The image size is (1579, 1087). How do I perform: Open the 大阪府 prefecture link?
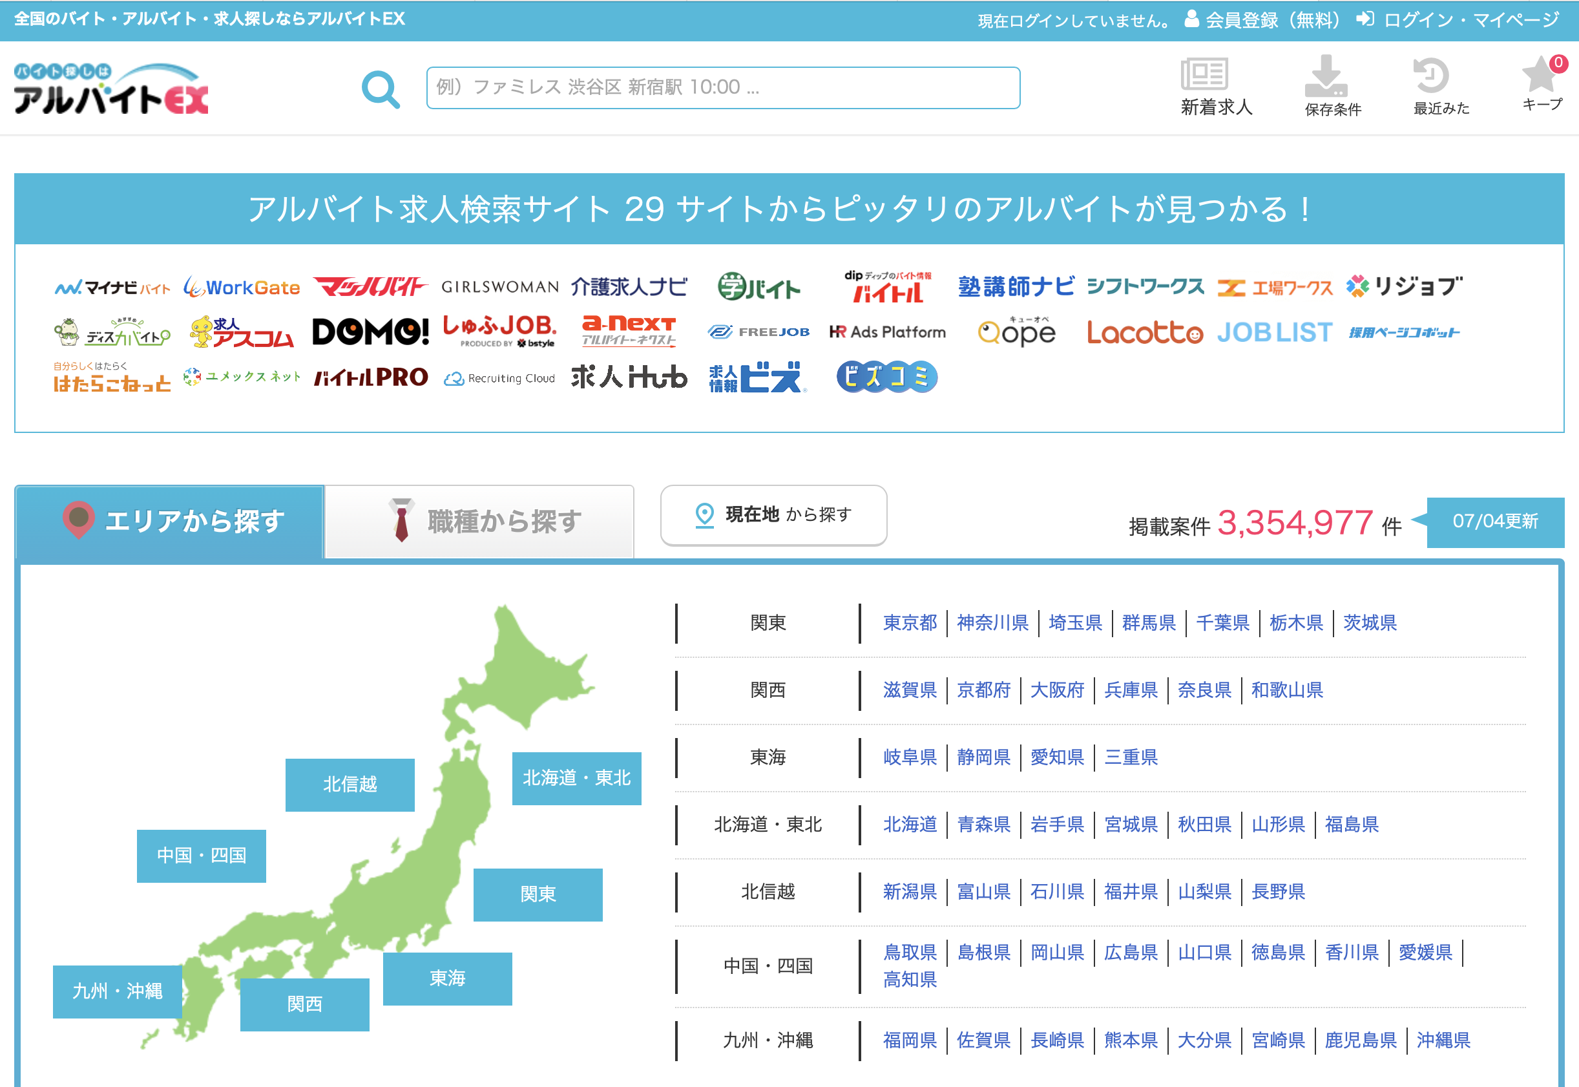pyautogui.click(x=1057, y=691)
